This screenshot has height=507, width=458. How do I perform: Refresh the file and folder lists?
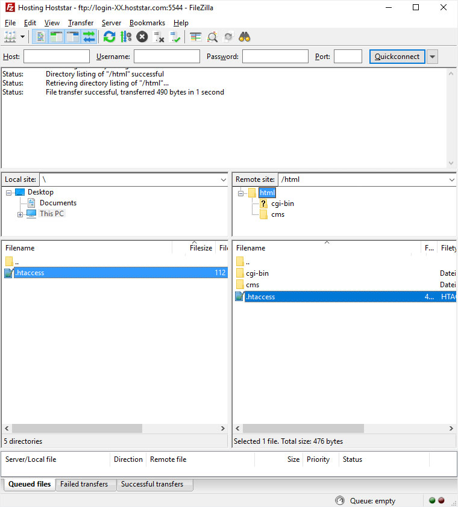point(110,37)
